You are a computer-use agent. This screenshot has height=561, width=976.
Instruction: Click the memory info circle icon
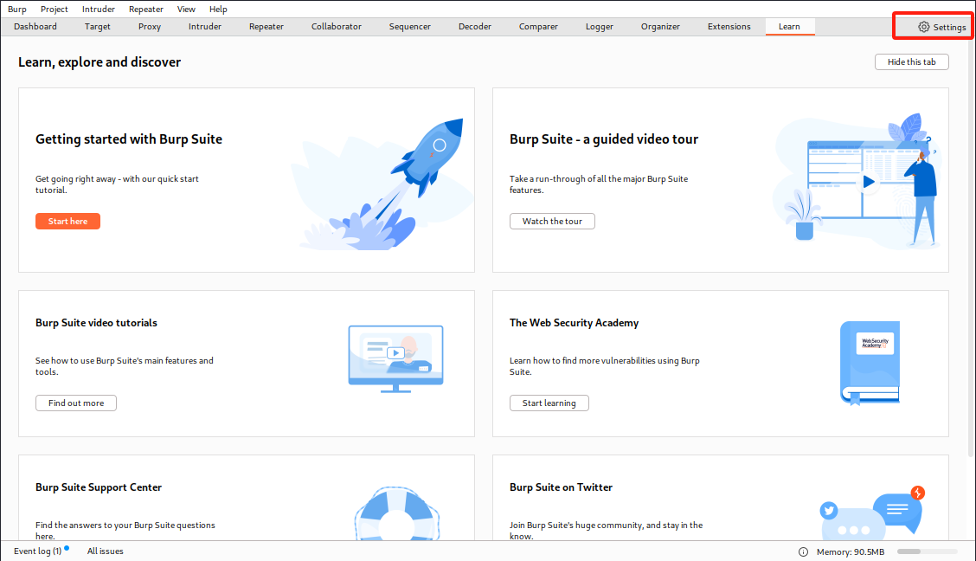[803, 551]
